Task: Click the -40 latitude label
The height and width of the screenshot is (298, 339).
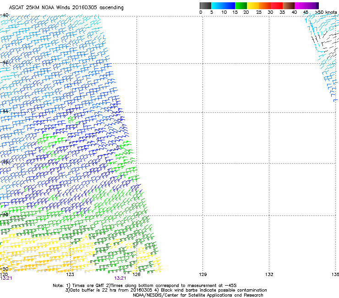Action: tap(4, 15)
